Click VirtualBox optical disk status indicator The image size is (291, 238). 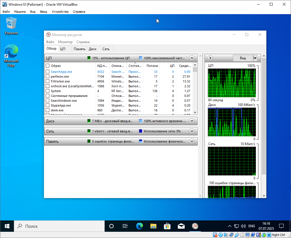click(220, 235)
